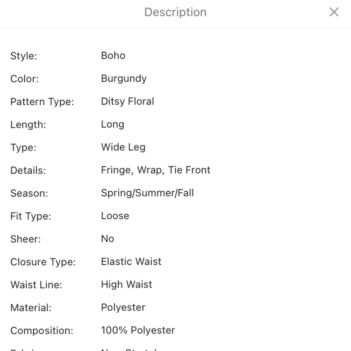The image size is (351, 351).
Task: Close the Description panel
Action: [x=334, y=12]
